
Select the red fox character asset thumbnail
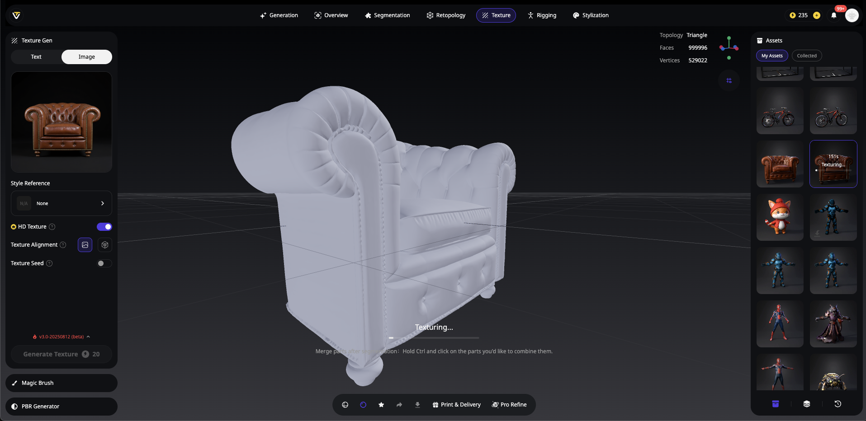point(780,217)
